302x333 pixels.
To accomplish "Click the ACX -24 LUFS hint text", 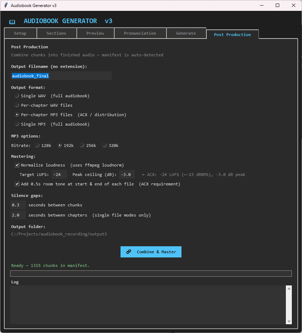I will (x=193, y=175).
